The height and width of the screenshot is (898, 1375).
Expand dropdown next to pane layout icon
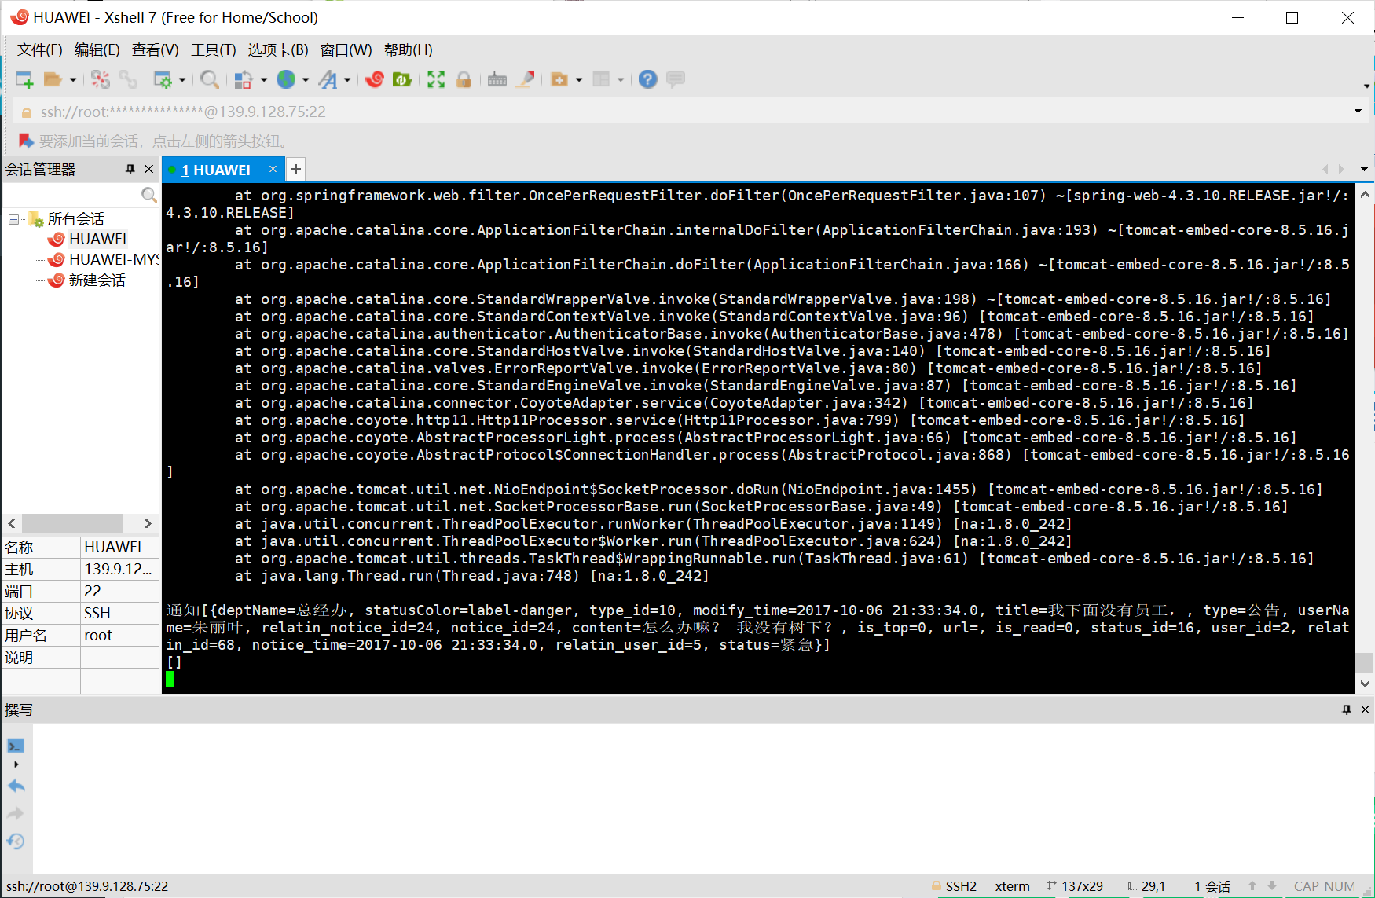point(621,79)
